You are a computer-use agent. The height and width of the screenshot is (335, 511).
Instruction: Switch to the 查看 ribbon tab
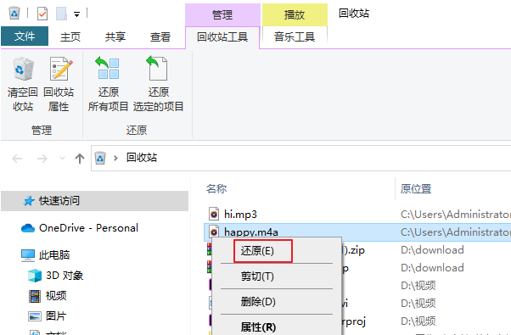pos(160,36)
